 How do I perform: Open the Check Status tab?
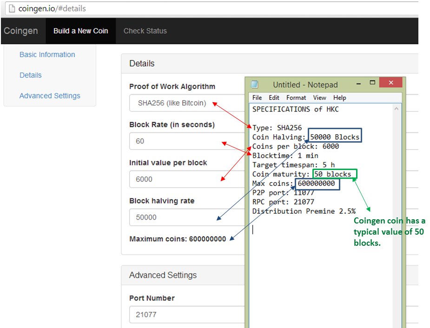click(x=145, y=31)
